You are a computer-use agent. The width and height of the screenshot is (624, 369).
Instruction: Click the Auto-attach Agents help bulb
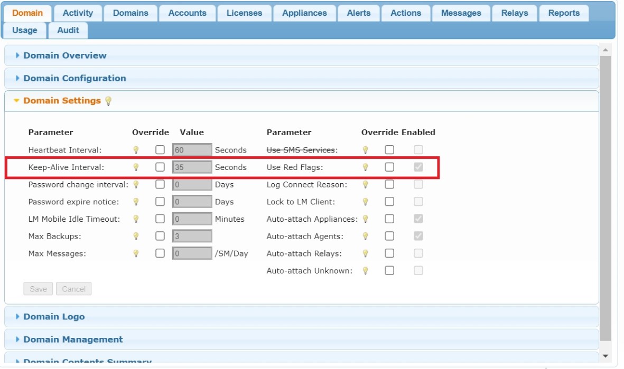click(365, 236)
